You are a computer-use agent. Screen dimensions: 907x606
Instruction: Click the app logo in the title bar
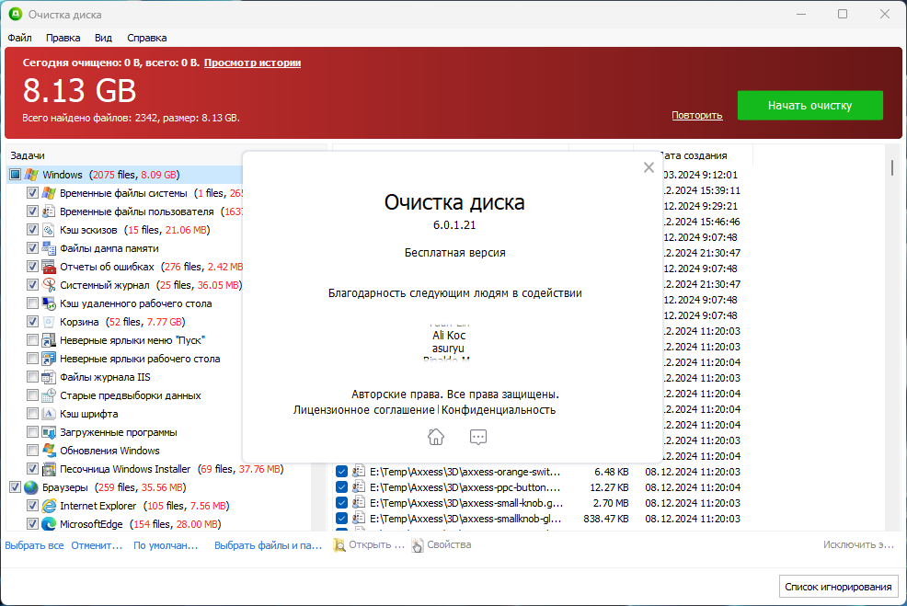click(x=16, y=14)
